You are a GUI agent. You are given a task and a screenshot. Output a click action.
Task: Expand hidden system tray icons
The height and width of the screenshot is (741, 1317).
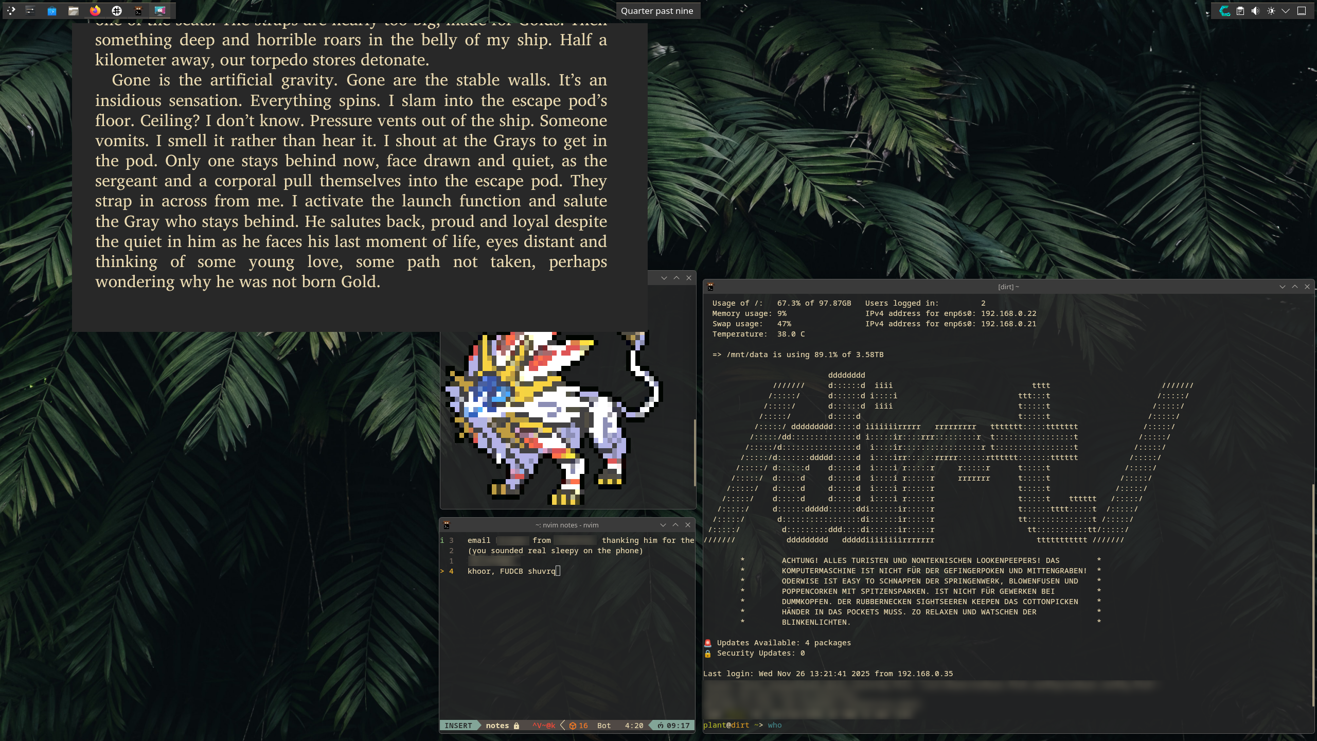1286,11
